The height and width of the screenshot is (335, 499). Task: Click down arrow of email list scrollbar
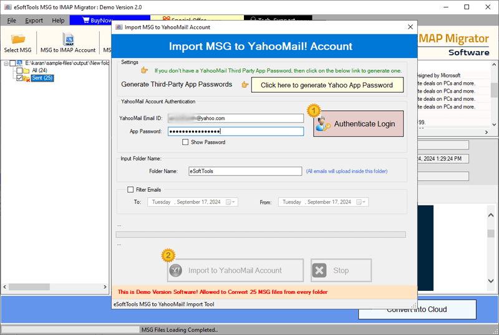[x=494, y=125]
